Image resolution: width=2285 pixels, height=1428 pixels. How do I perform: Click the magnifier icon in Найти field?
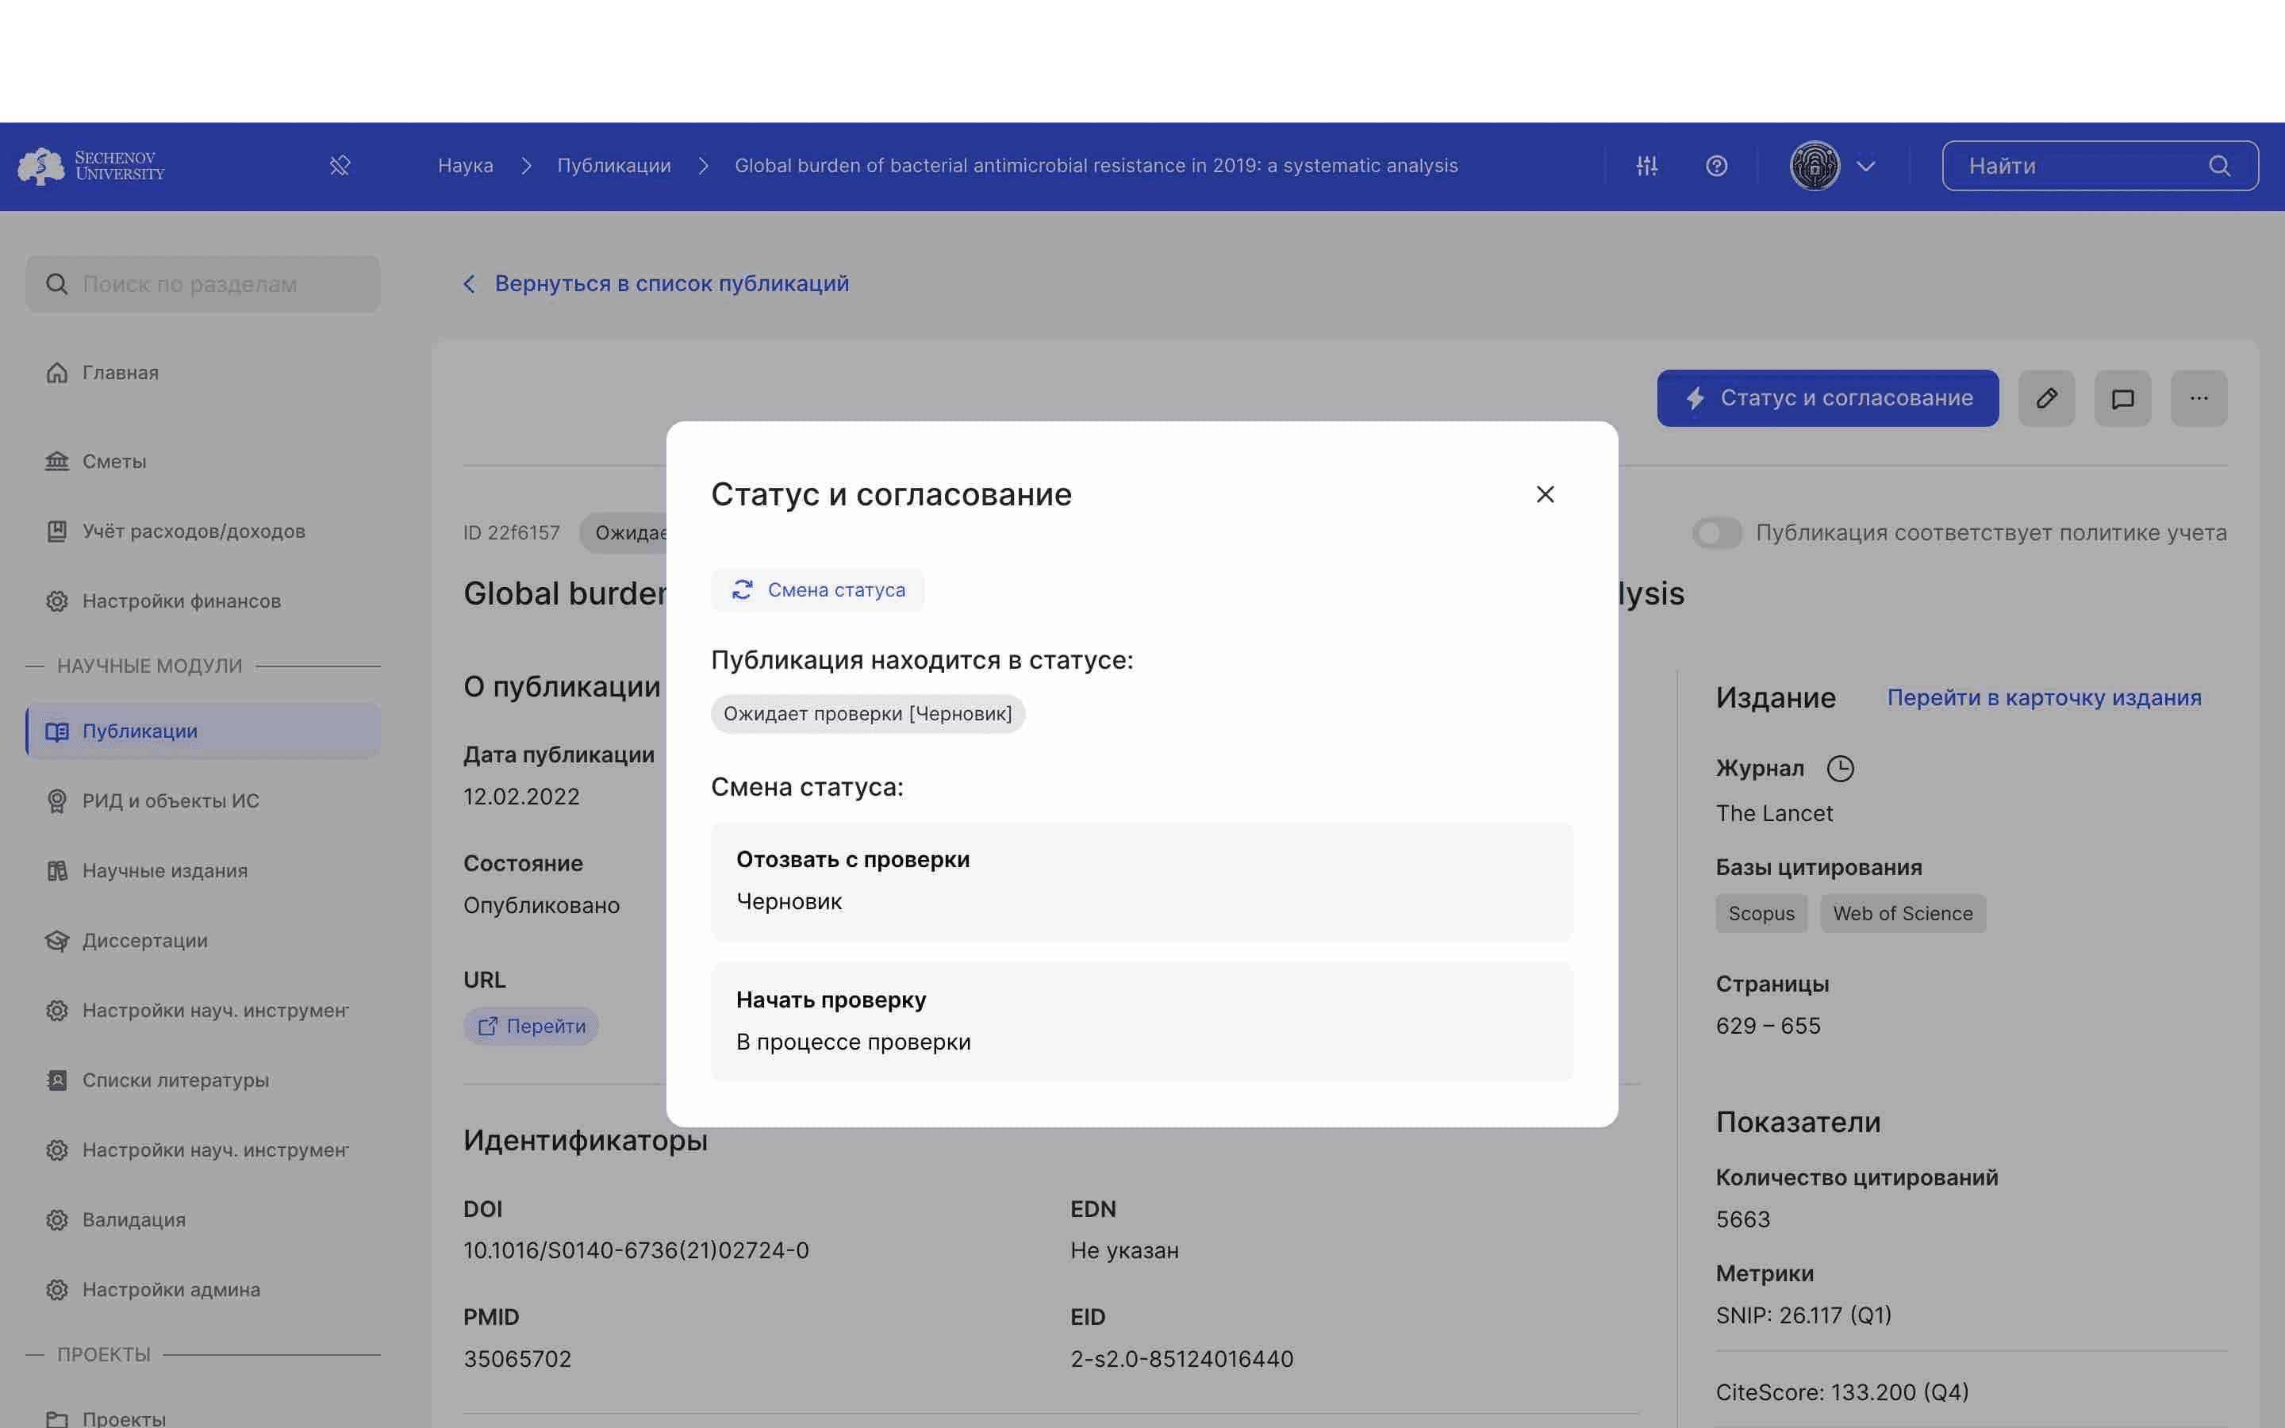2220,167
